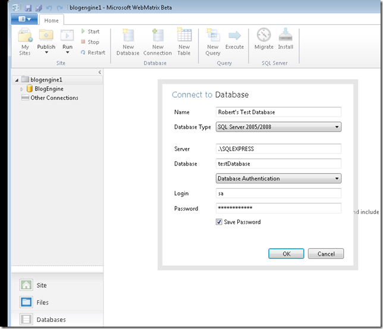The height and width of the screenshot is (329, 383).
Task: Click the BlogEngine database cylinder icon
Action: pos(30,89)
